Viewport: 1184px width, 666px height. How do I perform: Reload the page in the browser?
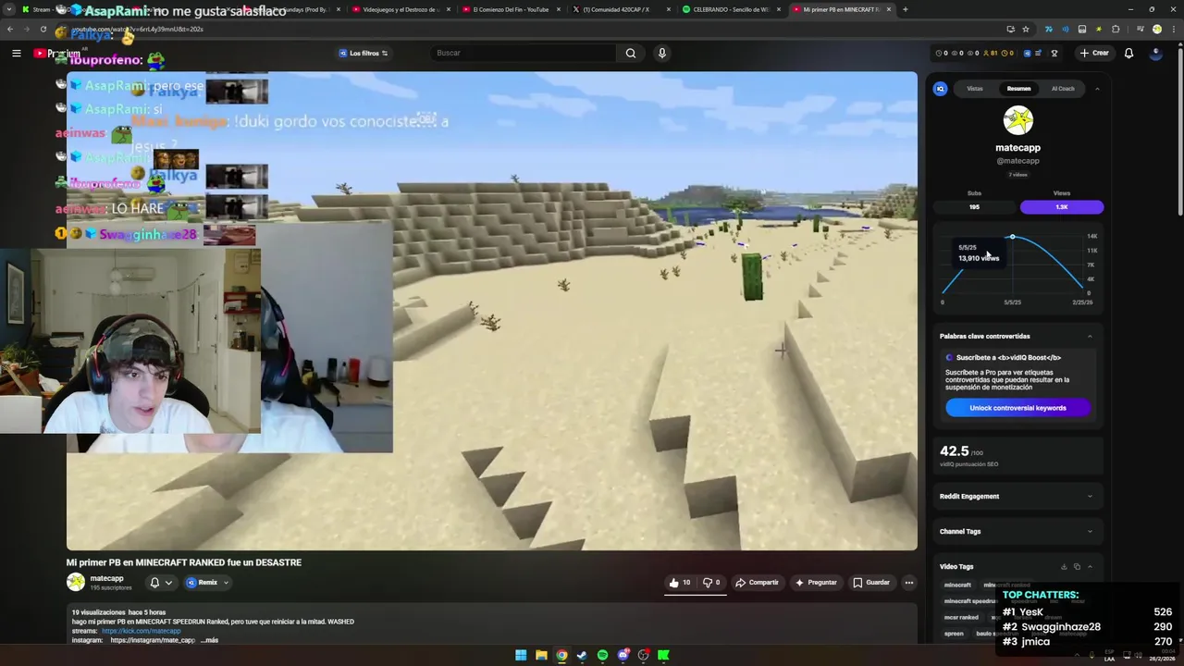pos(43,29)
